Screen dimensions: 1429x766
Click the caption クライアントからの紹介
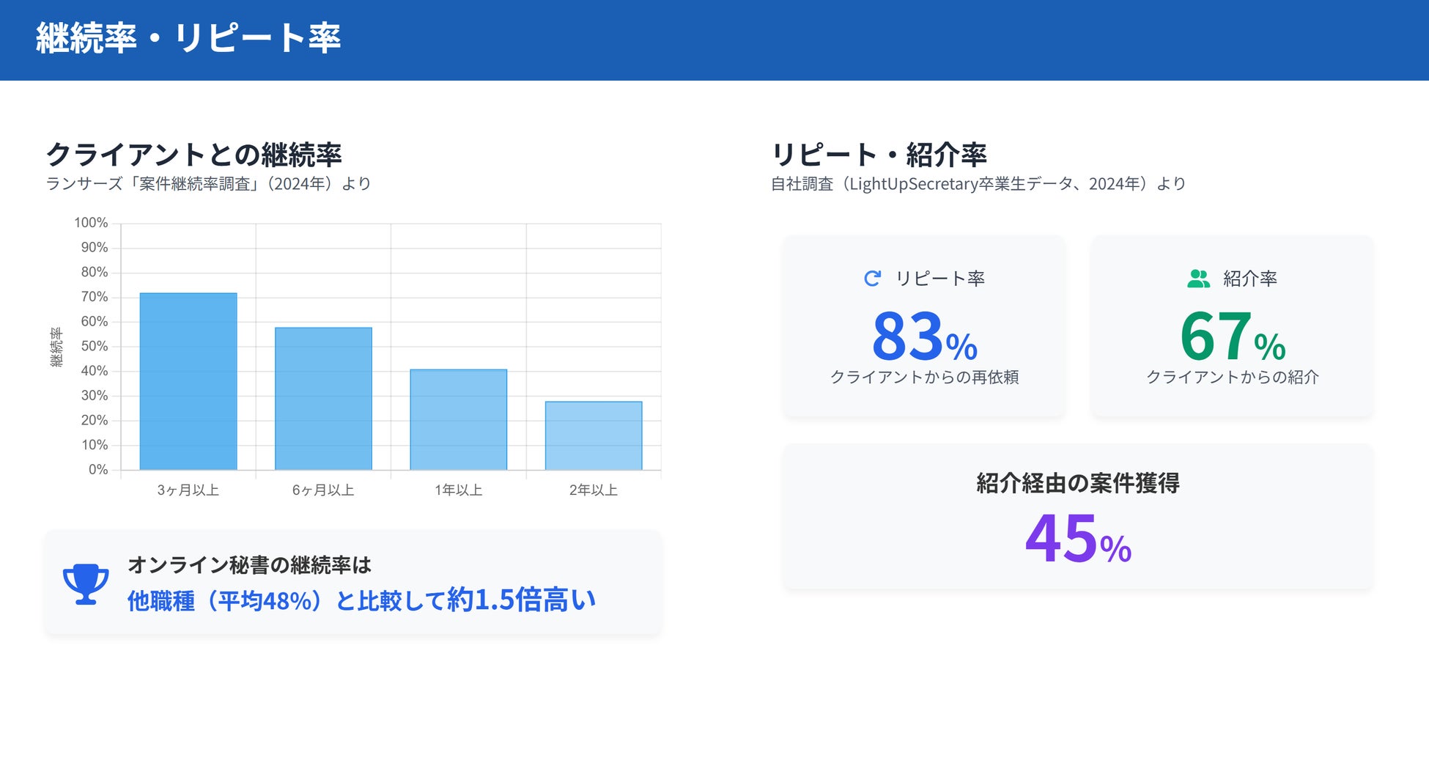[1233, 377]
